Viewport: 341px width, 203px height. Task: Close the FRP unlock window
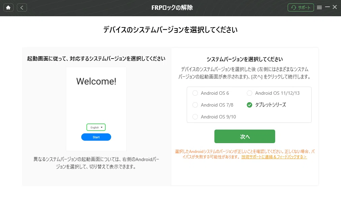click(335, 7)
